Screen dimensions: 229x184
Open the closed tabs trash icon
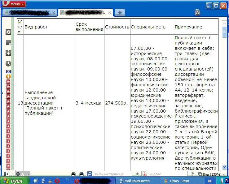pos(197,12)
